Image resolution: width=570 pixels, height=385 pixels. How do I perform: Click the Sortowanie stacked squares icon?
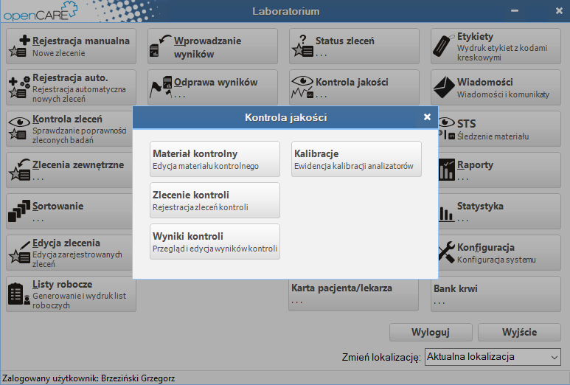19,210
